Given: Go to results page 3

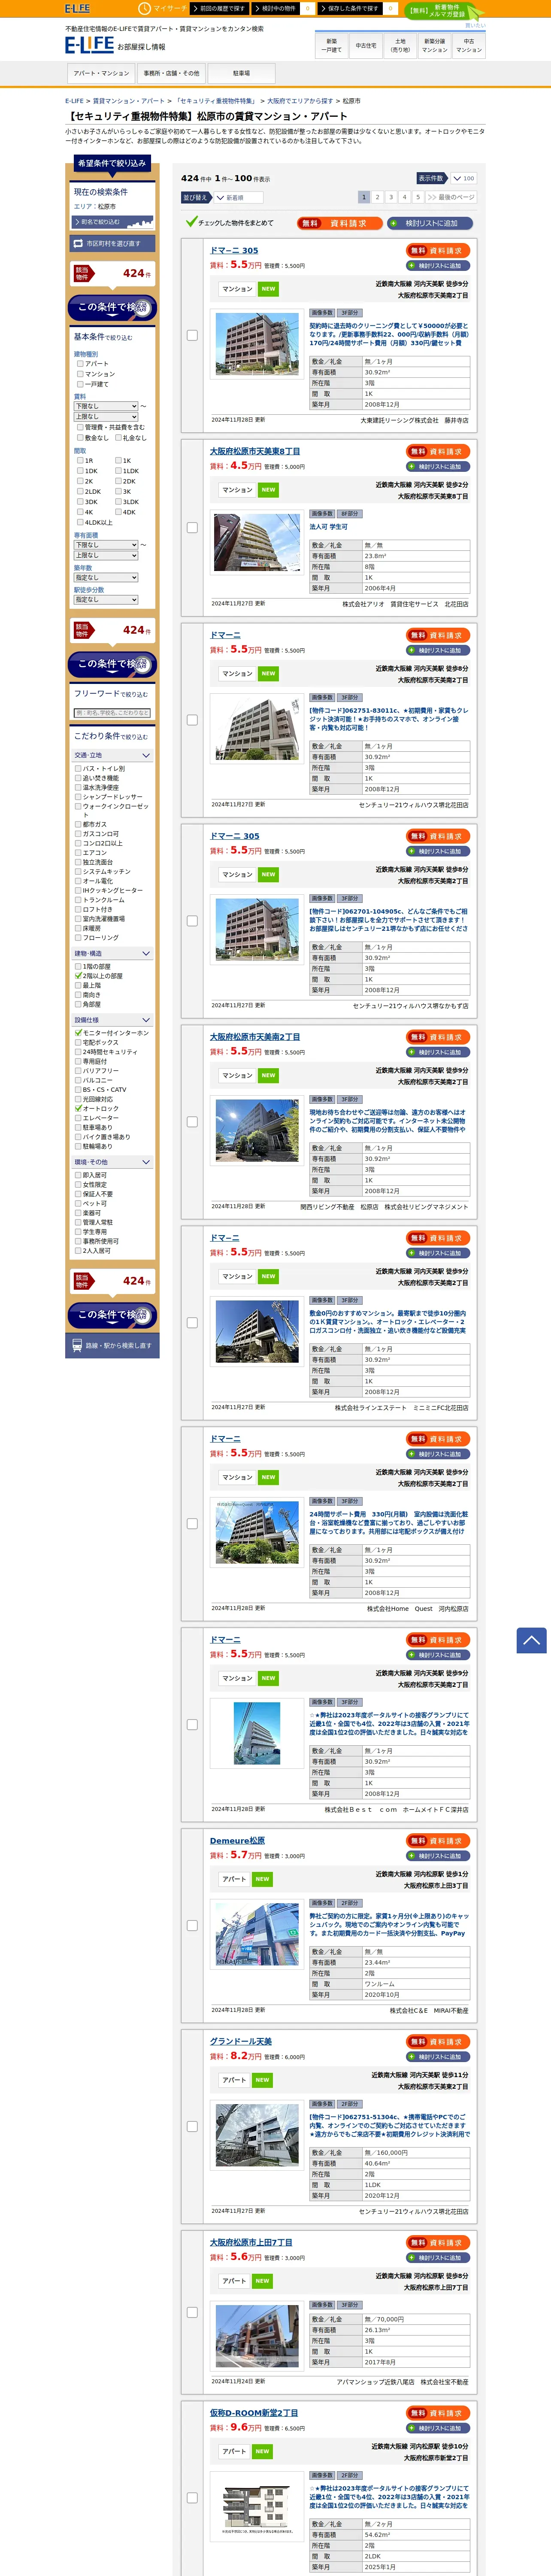Looking at the screenshot, I should coord(391,197).
